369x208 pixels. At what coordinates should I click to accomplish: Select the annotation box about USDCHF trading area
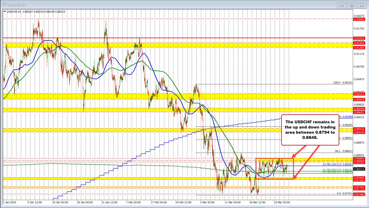[x=310, y=130]
